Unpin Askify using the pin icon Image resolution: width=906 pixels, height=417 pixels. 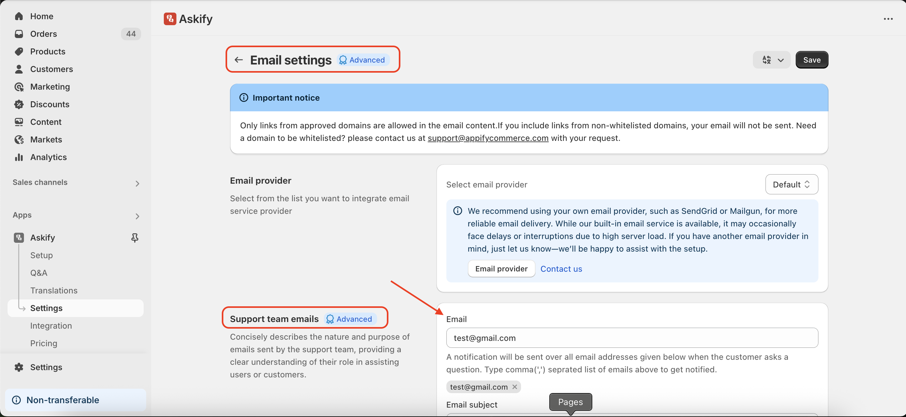(134, 238)
